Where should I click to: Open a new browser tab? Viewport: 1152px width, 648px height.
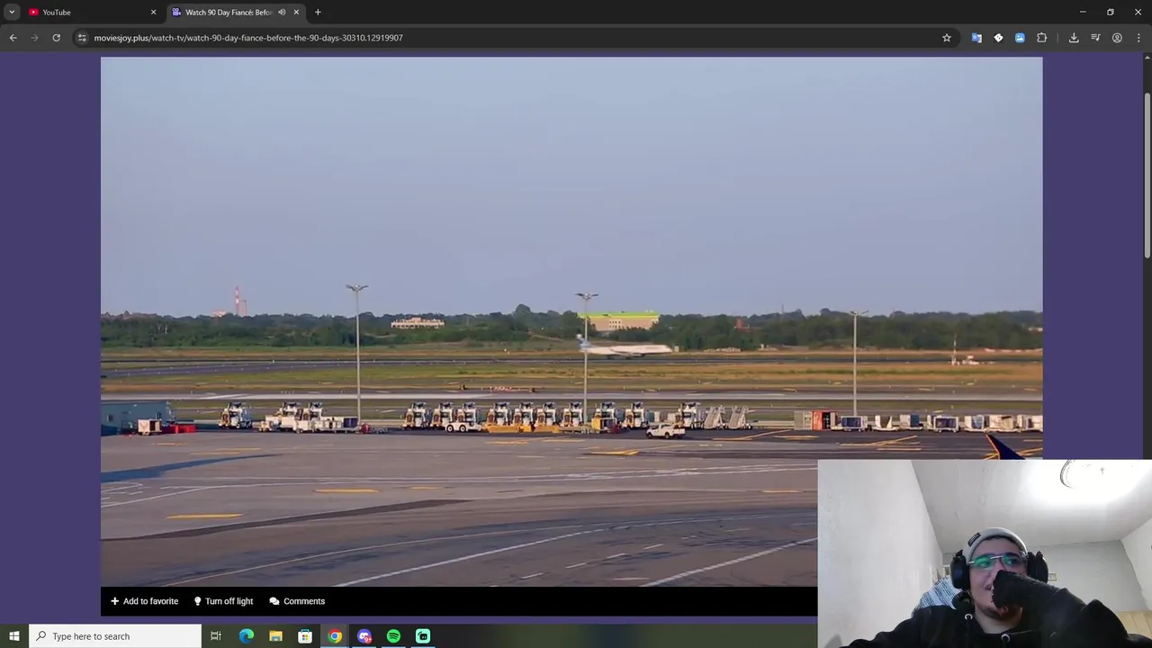(318, 12)
